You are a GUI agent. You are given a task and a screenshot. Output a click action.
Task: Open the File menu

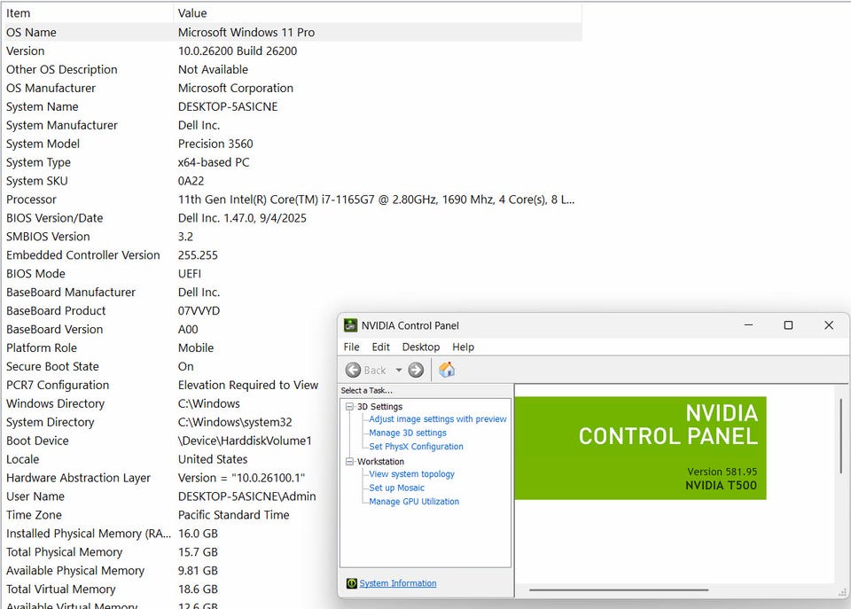click(x=351, y=347)
